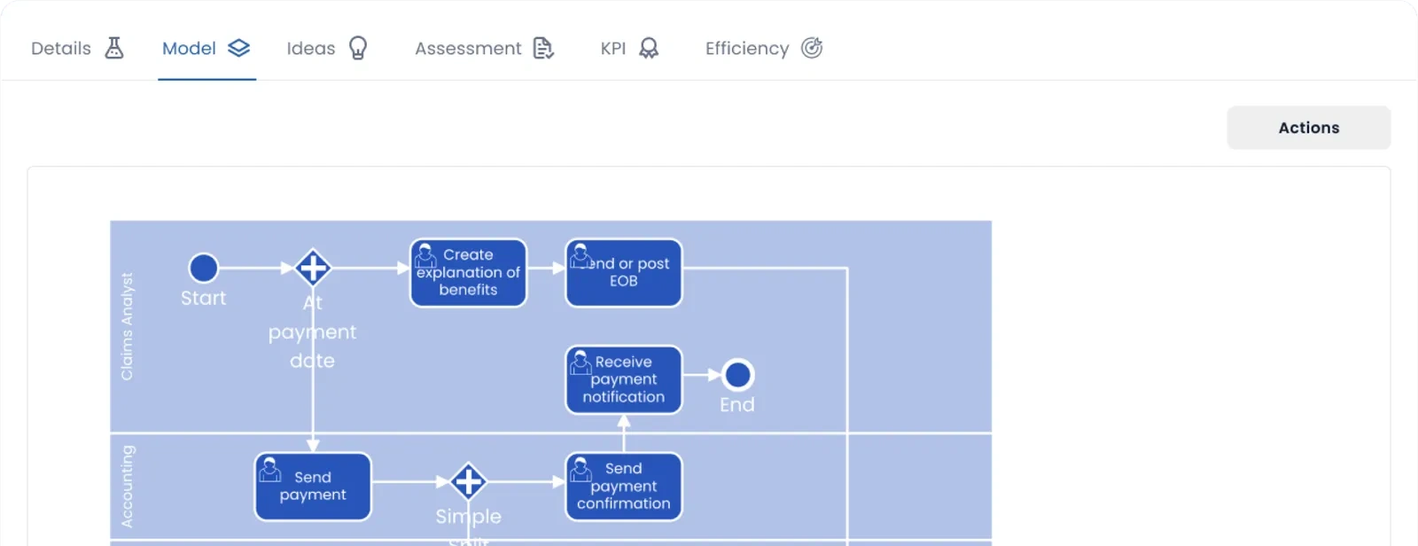
Task: Select Send payment confirmation task
Action: tap(624, 487)
